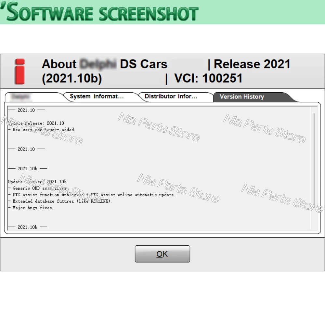
Task: Click the 'DS Cars' title text
Action: [x=144, y=64]
